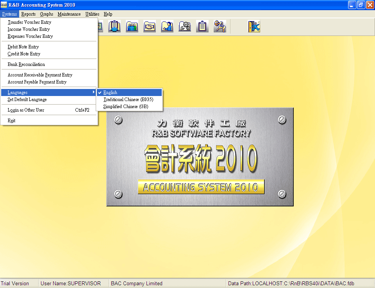Choose Exit from Systems menu
The height and width of the screenshot is (288, 375).
pyautogui.click(x=49, y=121)
